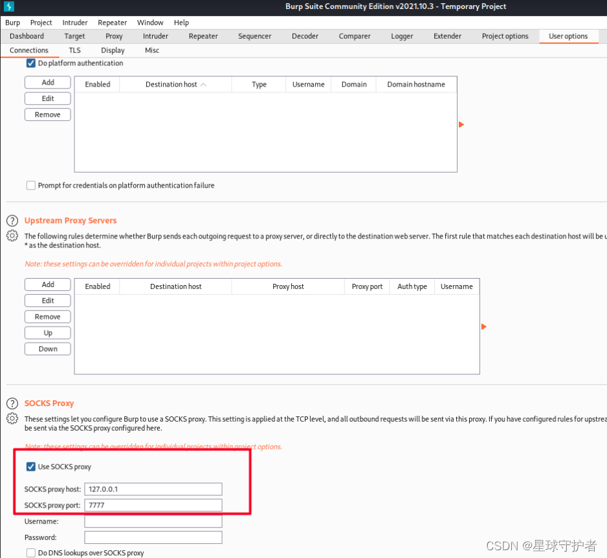Open the Intruder menu in menu bar
The image size is (607, 558).
point(75,23)
